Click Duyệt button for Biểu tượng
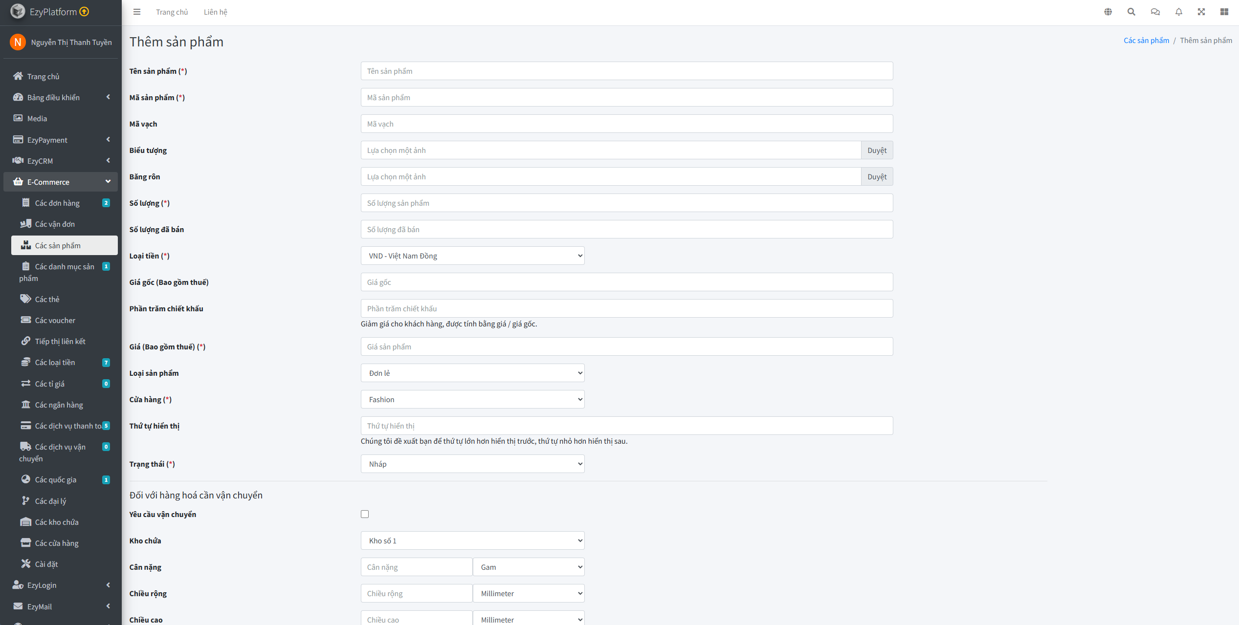 click(877, 151)
